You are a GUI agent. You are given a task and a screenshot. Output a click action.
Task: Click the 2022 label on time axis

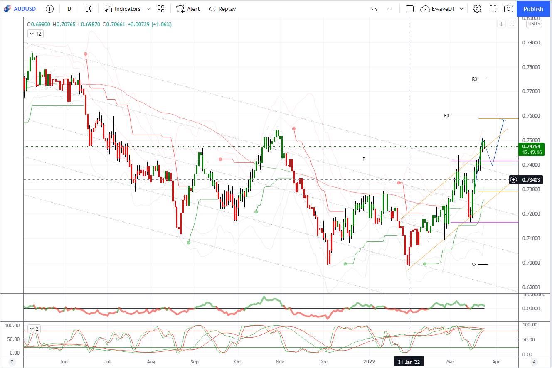(x=369, y=362)
